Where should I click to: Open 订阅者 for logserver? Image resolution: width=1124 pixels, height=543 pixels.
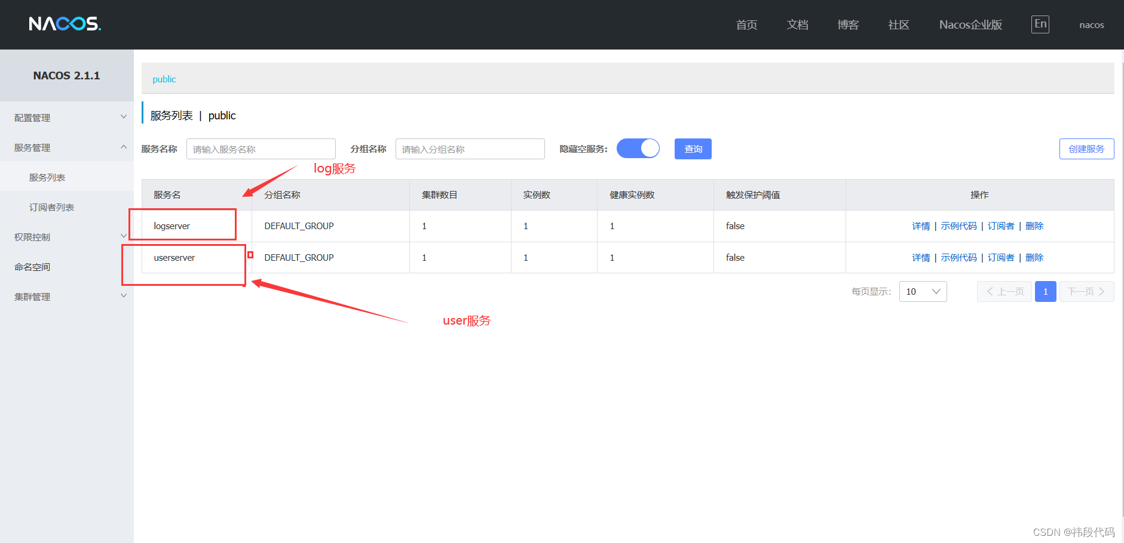[1001, 226]
